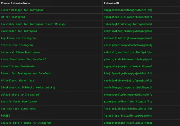Click extension ID pfnmibjifkhhblmdmaocfohebdpfppkf
The height and width of the screenshot is (126, 180).
coord(128,59)
